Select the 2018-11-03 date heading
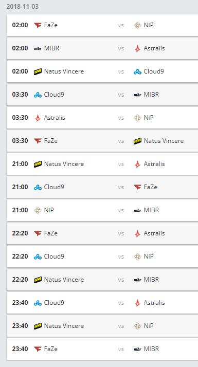This screenshot has height=367, width=198. (x=23, y=7)
